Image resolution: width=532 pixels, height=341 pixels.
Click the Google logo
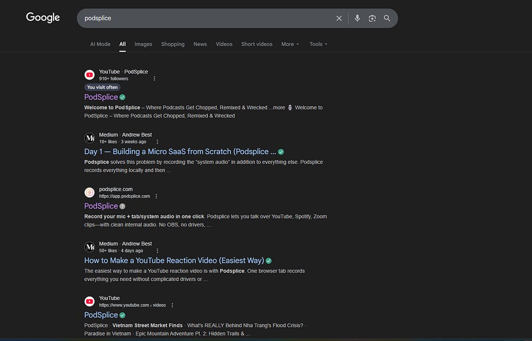click(43, 18)
